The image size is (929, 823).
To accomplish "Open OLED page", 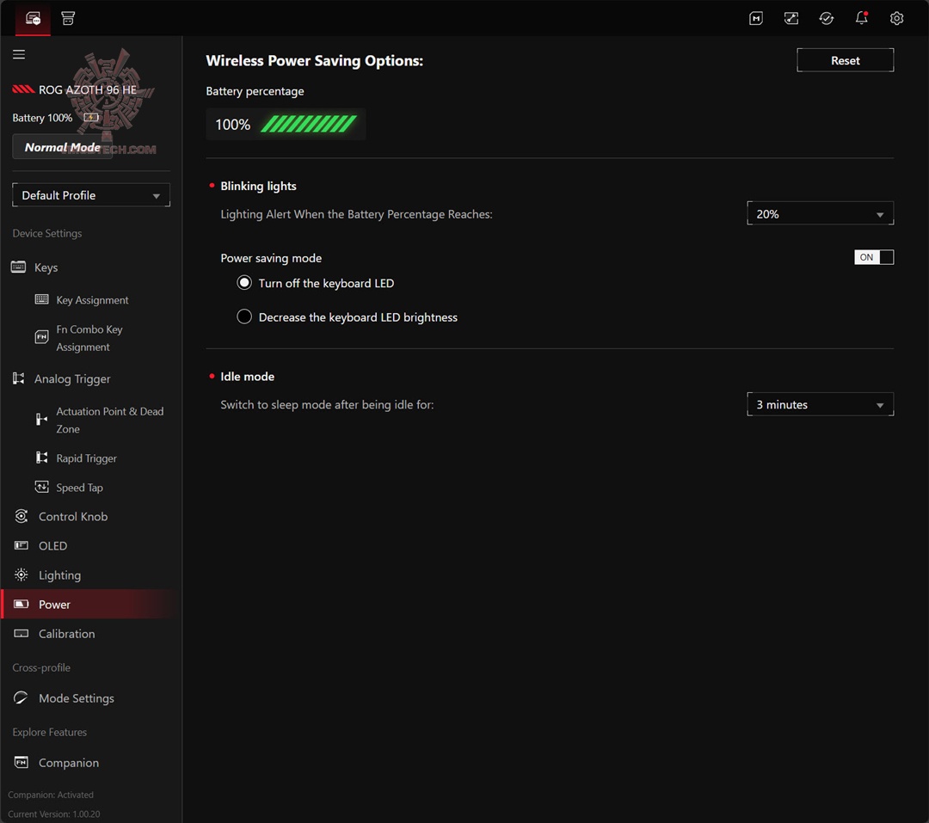I will [x=52, y=546].
